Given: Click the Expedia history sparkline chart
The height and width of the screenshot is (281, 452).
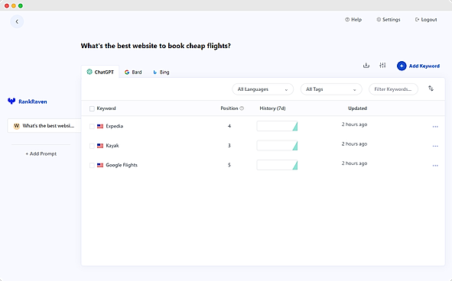Looking at the screenshot, I should (x=277, y=126).
